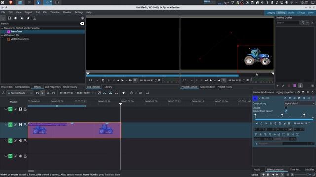Add a guide in Timeline Guides panel

277,86
